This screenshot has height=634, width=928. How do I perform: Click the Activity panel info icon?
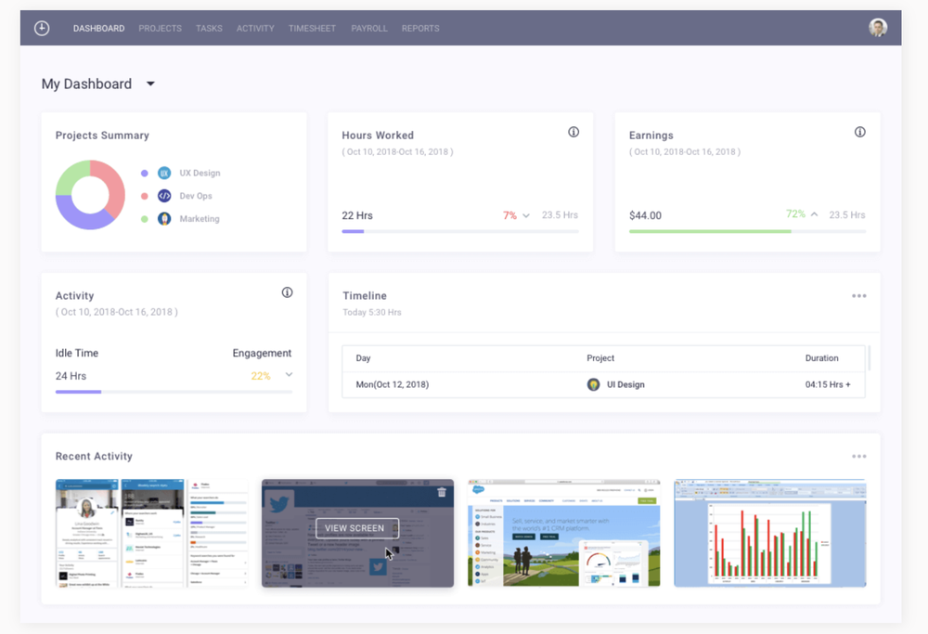(287, 291)
